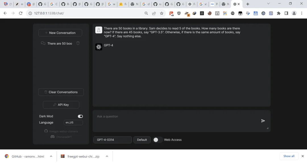307x163 pixels.
Task: Click the user's library books question text
Action: [x=172, y=32]
